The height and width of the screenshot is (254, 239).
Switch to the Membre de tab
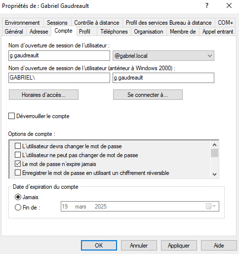coord(183,32)
